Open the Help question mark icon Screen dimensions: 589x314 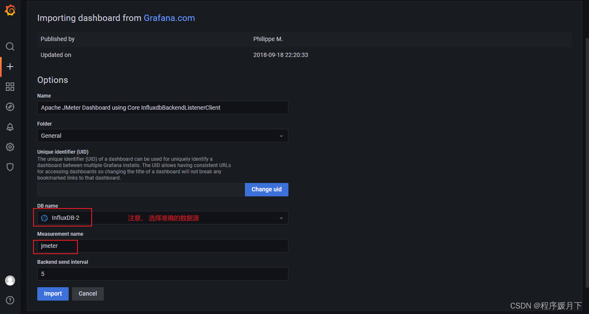(x=10, y=300)
